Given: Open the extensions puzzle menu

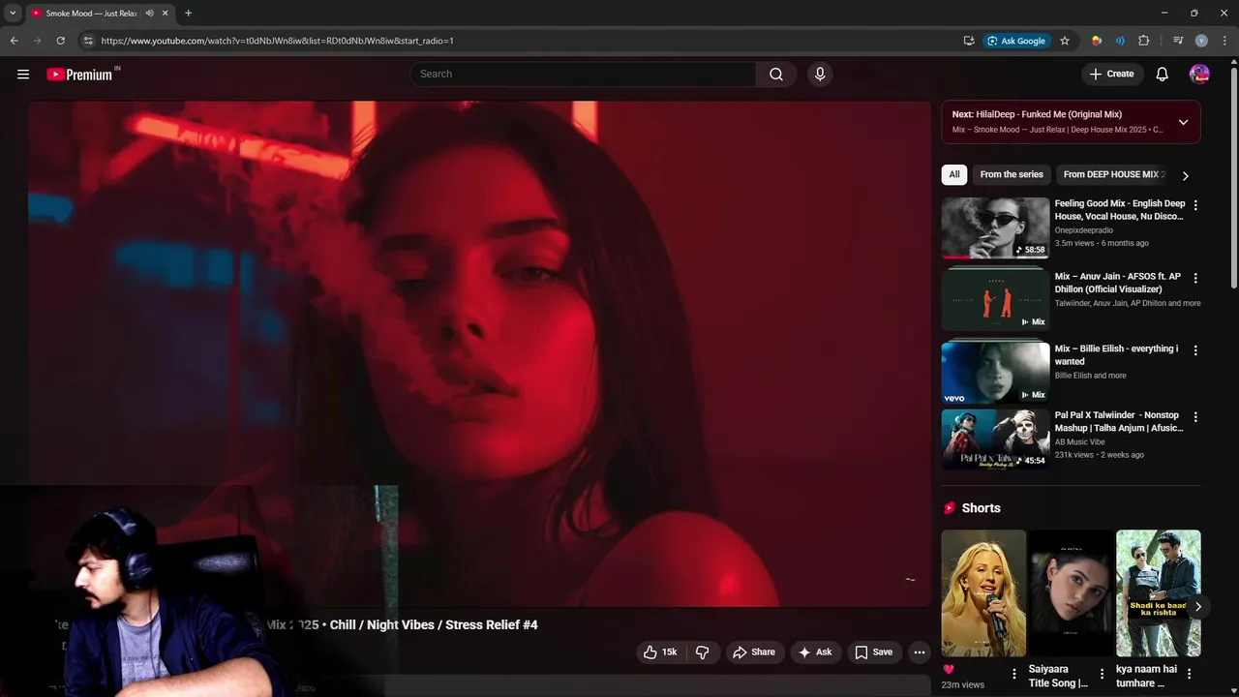Looking at the screenshot, I should [1144, 41].
